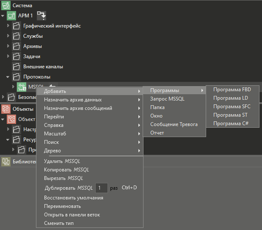The image size is (262, 230).
Task: Click the Внешние каналы folder icon
Action: 17,67
